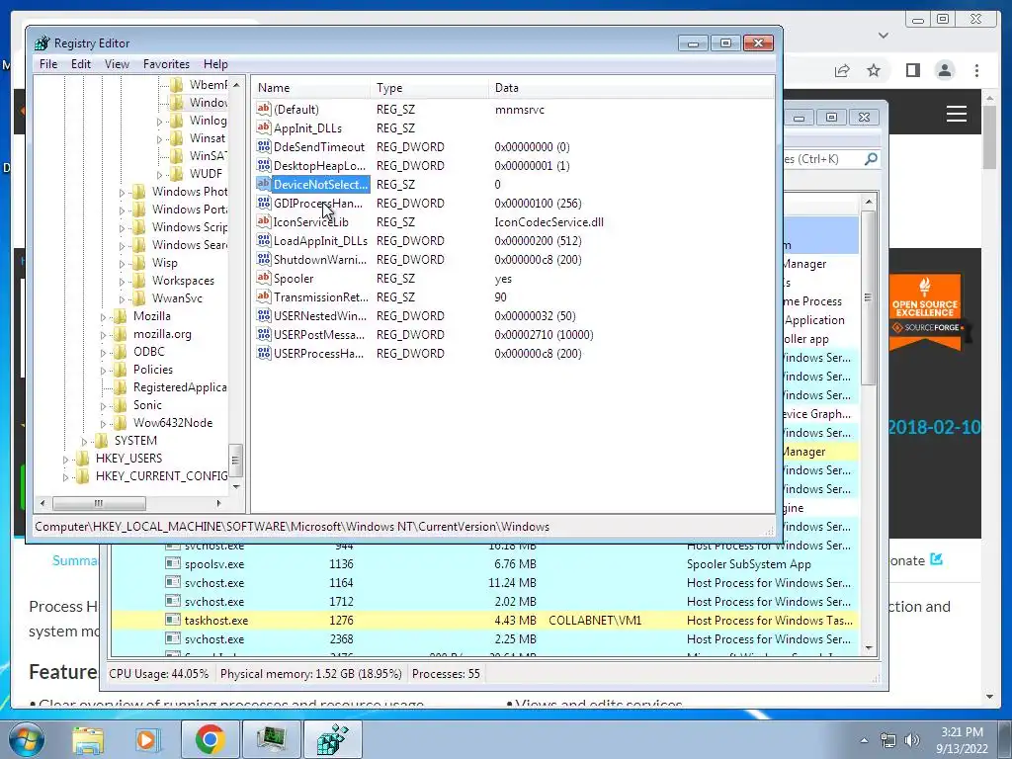Click the ODBC key folder icon
The image size is (1012, 759).
120,351
